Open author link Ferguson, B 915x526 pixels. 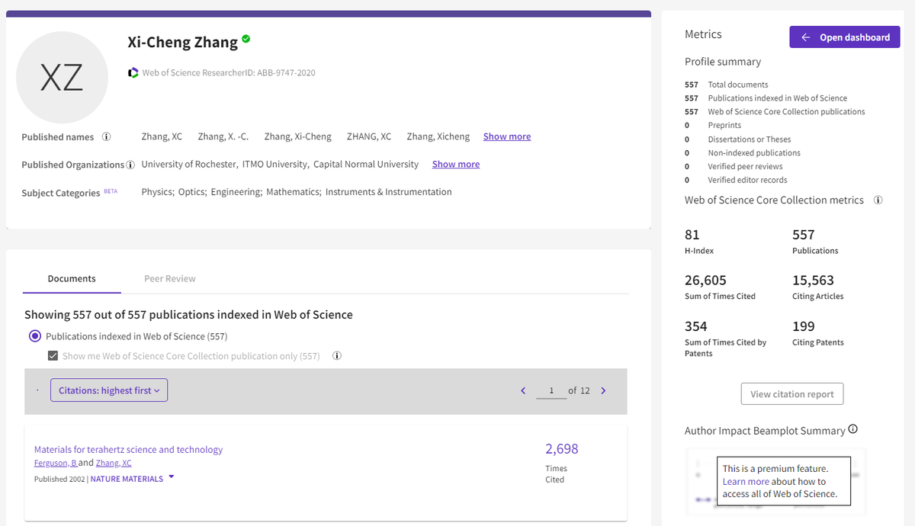[x=56, y=463]
